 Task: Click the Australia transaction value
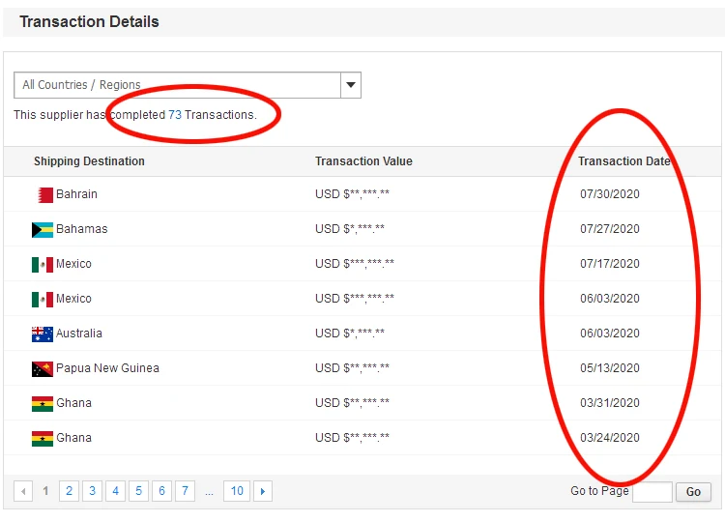pyautogui.click(x=350, y=333)
